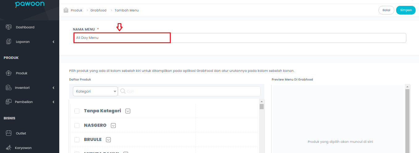Click the Laporan chart icon
The height and width of the screenshot is (153, 419).
pos(9,42)
